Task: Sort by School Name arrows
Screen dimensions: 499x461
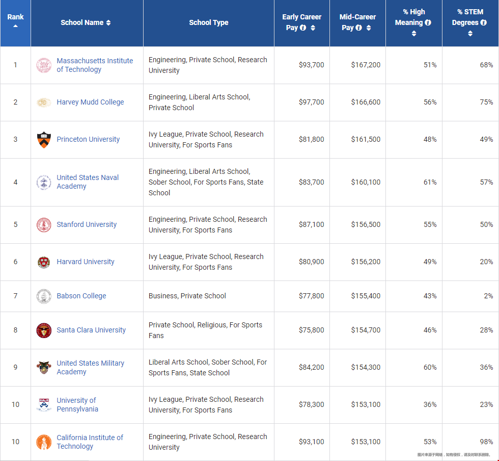Action: (108, 22)
